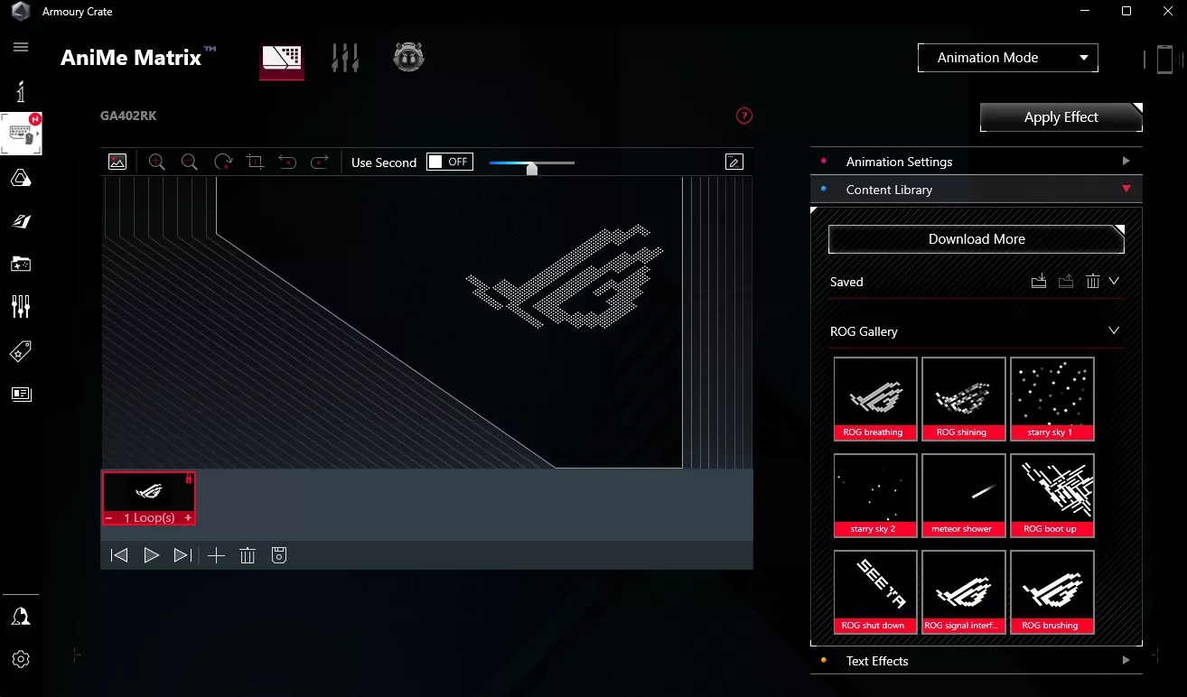Open the sliders icon in the left sidebar

tap(21, 307)
